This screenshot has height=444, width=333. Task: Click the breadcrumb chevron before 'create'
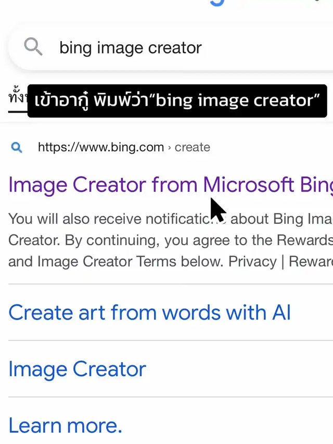(169, 148)
